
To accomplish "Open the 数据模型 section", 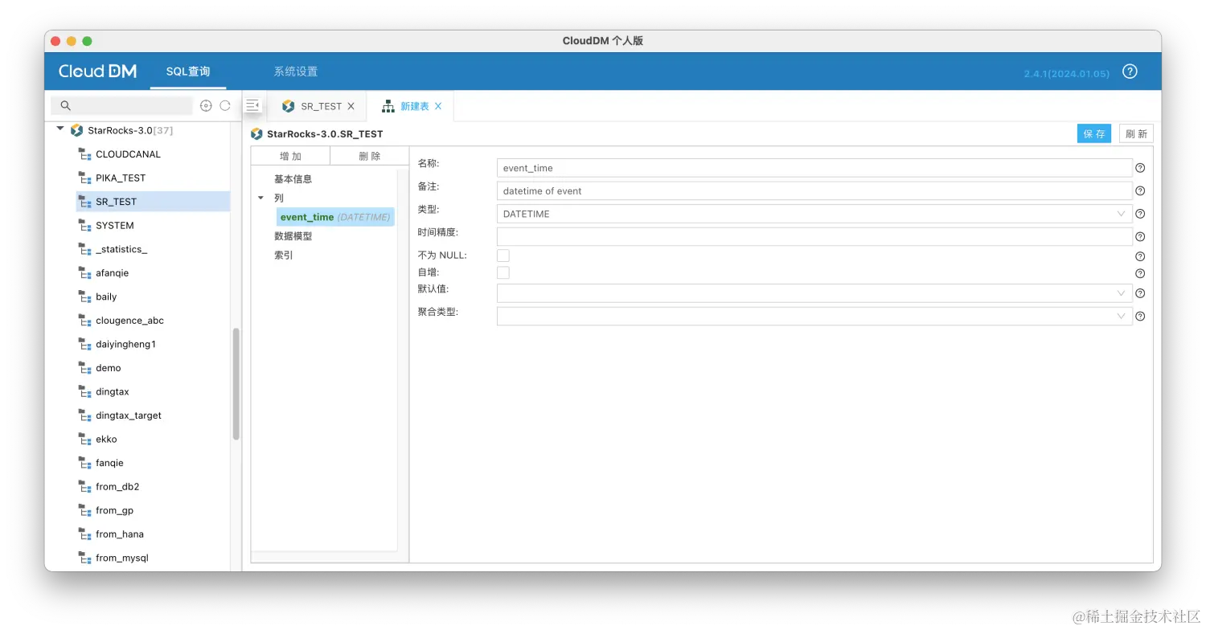I will (293, 236).
